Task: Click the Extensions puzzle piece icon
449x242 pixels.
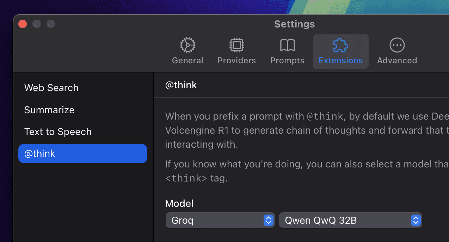Action: [x=340, y=45]
